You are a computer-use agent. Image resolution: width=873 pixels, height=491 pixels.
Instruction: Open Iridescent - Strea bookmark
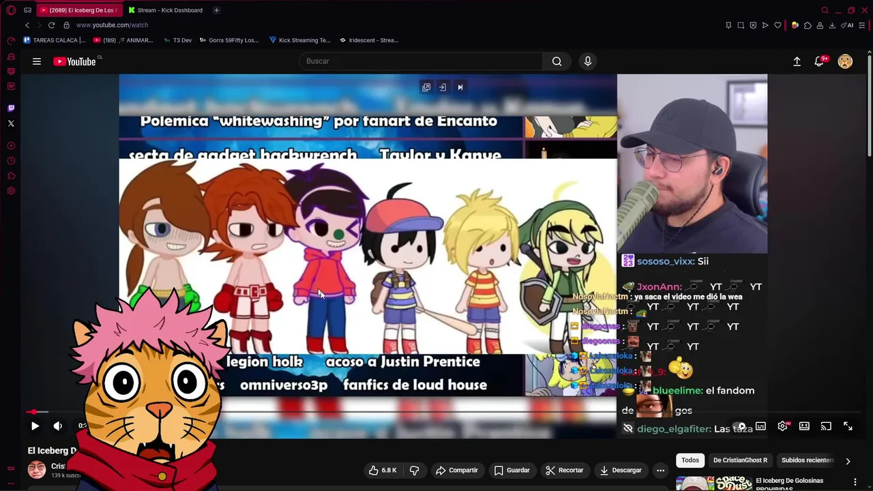pos(369,40)
